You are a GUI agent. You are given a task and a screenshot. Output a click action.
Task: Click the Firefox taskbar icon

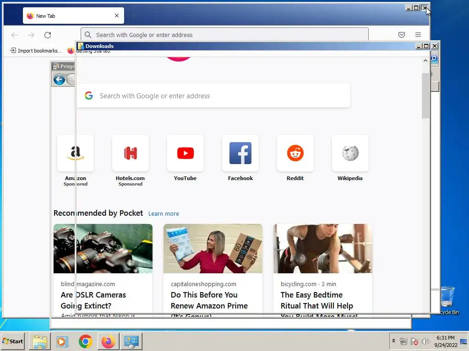tap(108, 341)
